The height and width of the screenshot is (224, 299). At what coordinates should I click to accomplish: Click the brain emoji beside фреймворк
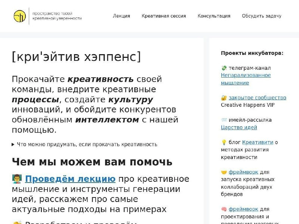pyautogui.click(x=224, y=209)
